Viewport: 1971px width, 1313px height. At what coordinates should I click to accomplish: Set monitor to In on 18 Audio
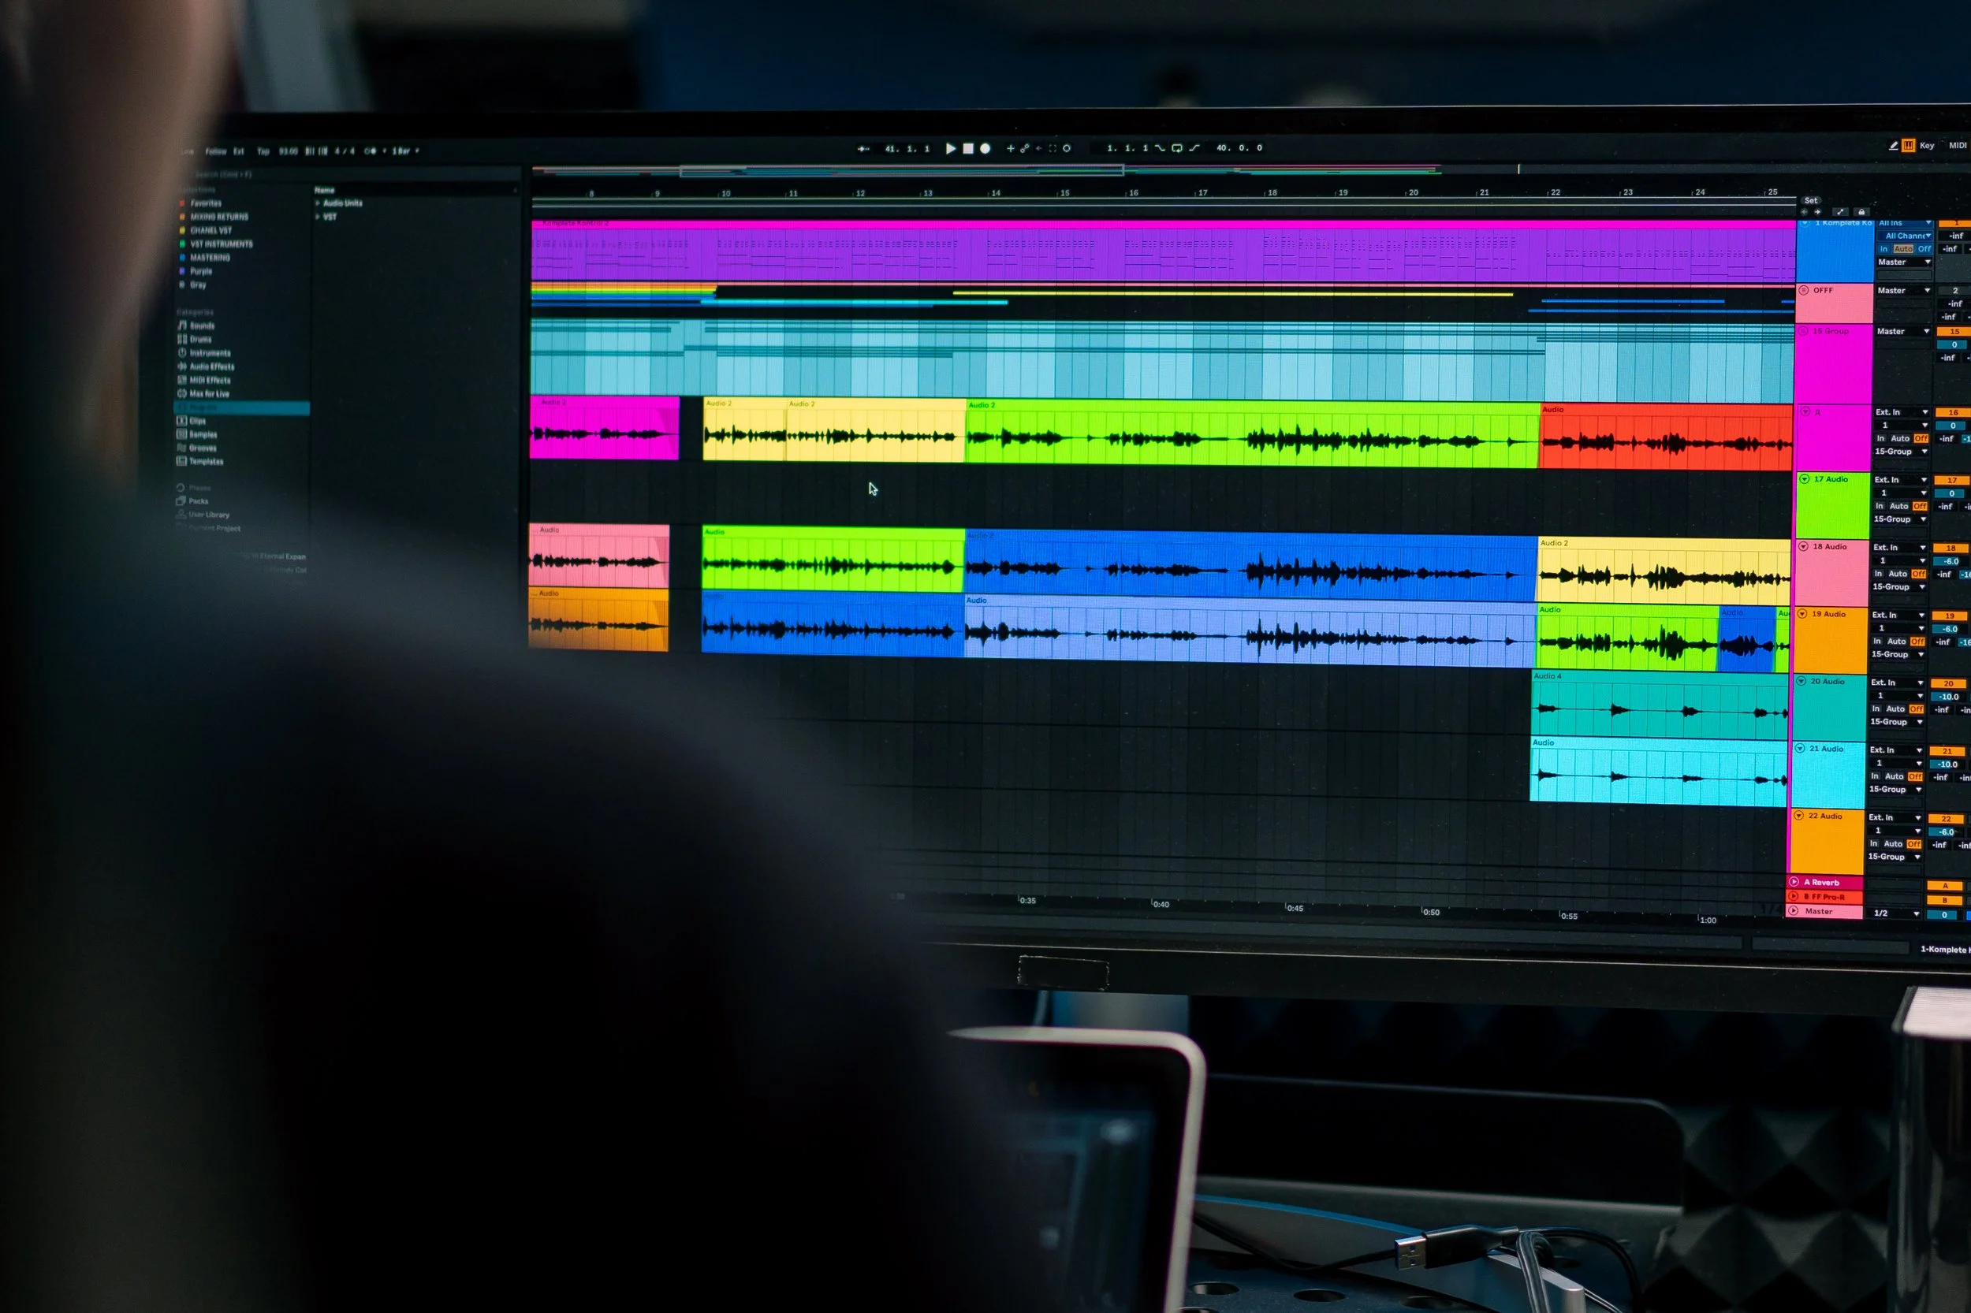[1878, 575]
